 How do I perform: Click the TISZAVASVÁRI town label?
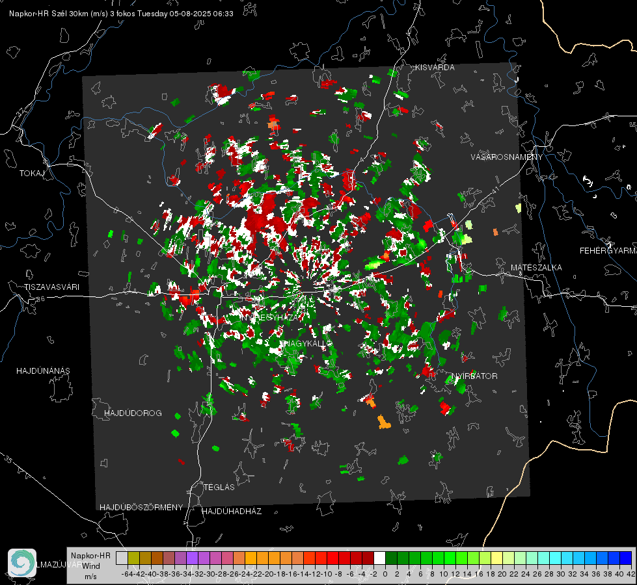pos(51,287)
